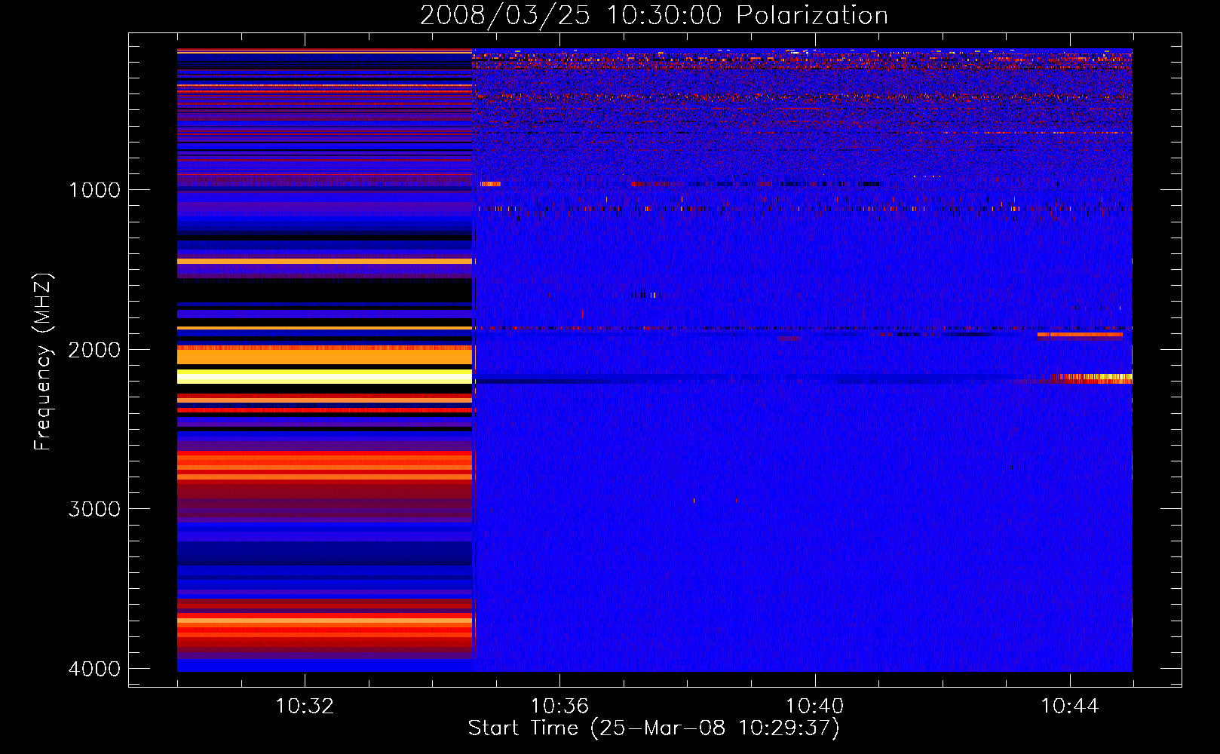Click the 2000 frequency tick label
Screen dimensions: 1220x754
point(94,350)
